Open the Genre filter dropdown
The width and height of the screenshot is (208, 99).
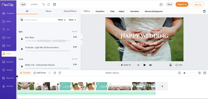click(x=73, y=20)
